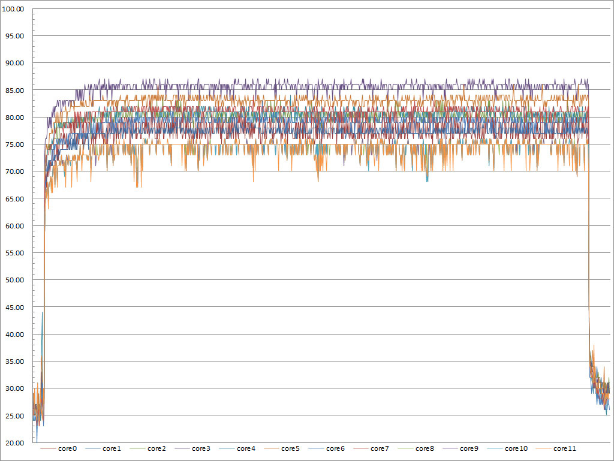
Task: Select the 65.00 y-axis value
Action: pyautogui.click(x=14, y=199)
